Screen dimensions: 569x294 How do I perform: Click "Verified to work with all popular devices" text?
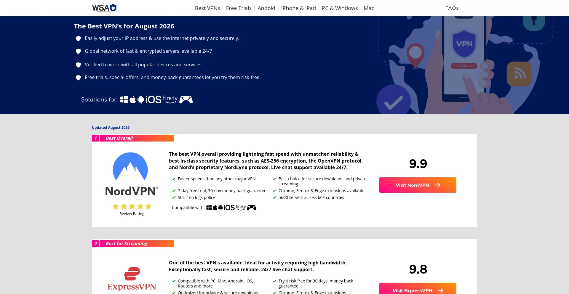coord(143,65)
